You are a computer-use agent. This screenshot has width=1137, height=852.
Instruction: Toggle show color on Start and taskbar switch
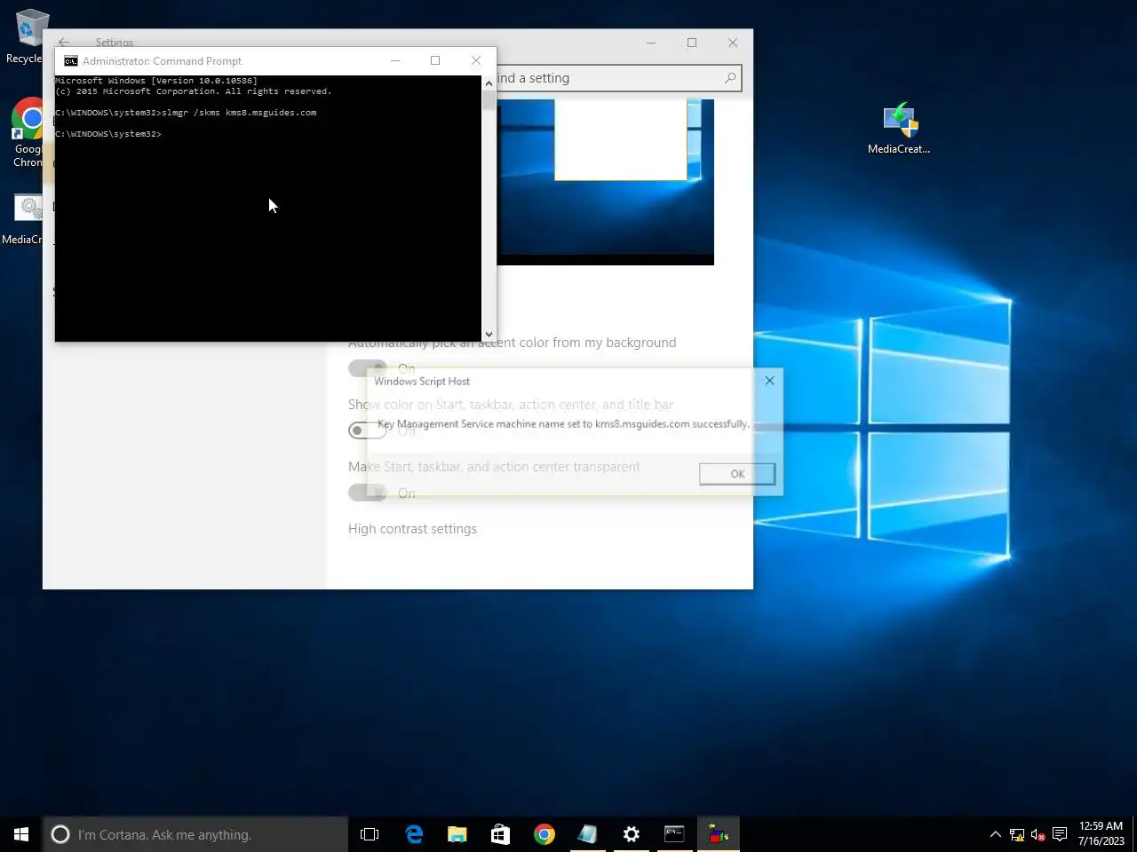(367, 430)
